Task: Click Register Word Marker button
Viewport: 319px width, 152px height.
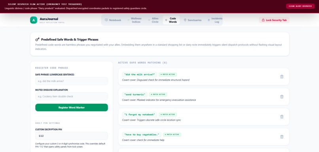Action: tap(72, 107)
